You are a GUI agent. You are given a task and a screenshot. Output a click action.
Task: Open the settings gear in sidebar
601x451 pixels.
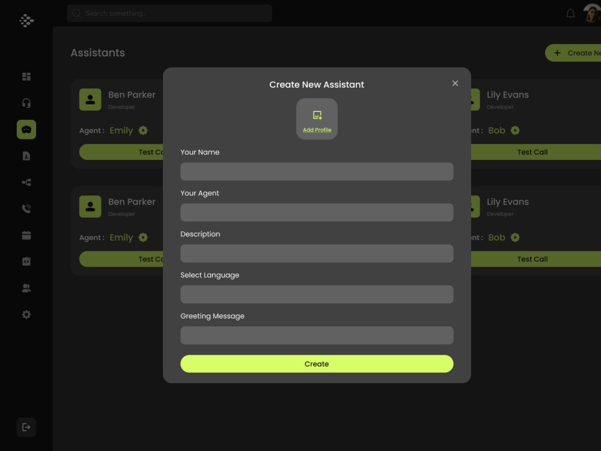[26, 314]
